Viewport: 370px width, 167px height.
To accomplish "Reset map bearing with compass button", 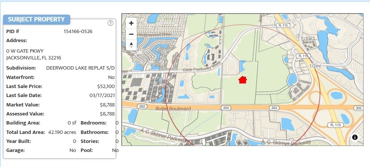I will coord(131,45).
